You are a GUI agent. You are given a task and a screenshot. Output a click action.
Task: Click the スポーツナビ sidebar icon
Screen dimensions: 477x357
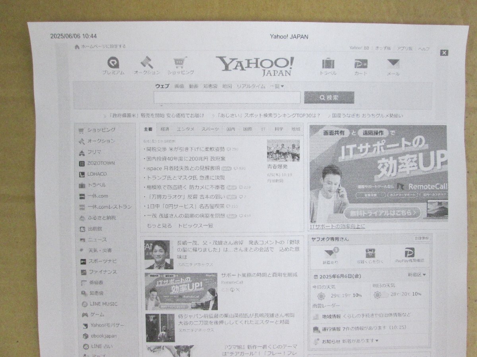click(83, 262)
